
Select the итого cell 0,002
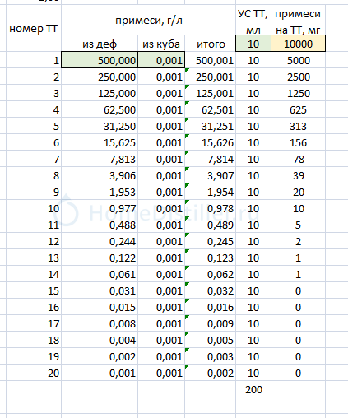[211, 373]
